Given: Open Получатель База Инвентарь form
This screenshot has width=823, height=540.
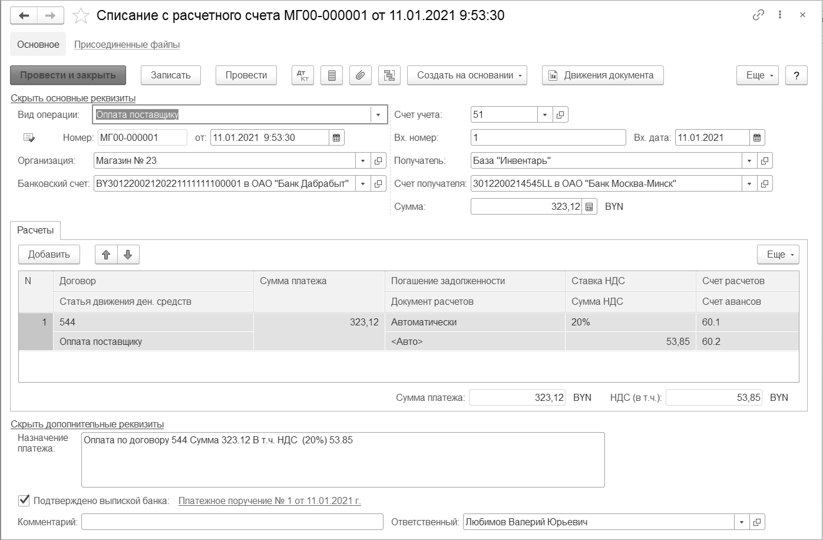Looking at the screenshot, I should click(x=765, y=161).
